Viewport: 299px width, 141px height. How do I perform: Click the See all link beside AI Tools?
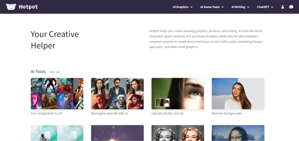[x=55, y=72]
